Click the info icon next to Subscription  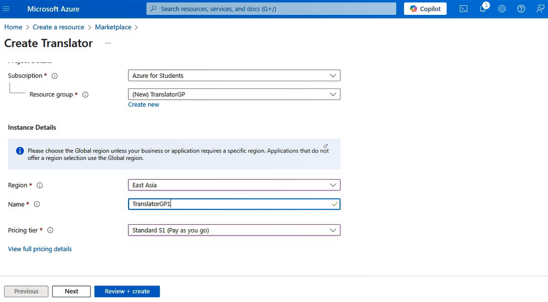pyautogui.click(x=55, y=76)
